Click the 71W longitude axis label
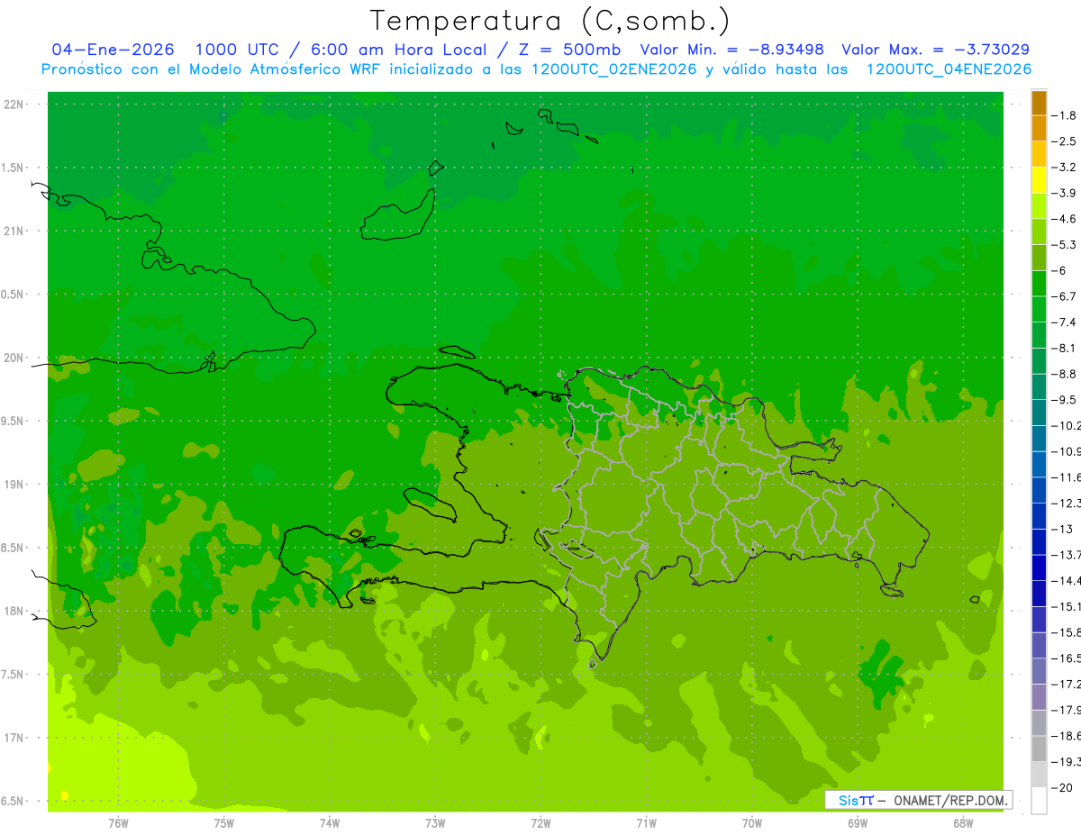The height and width of the screenshot is (835, 1081). click(x=646, y=822)
